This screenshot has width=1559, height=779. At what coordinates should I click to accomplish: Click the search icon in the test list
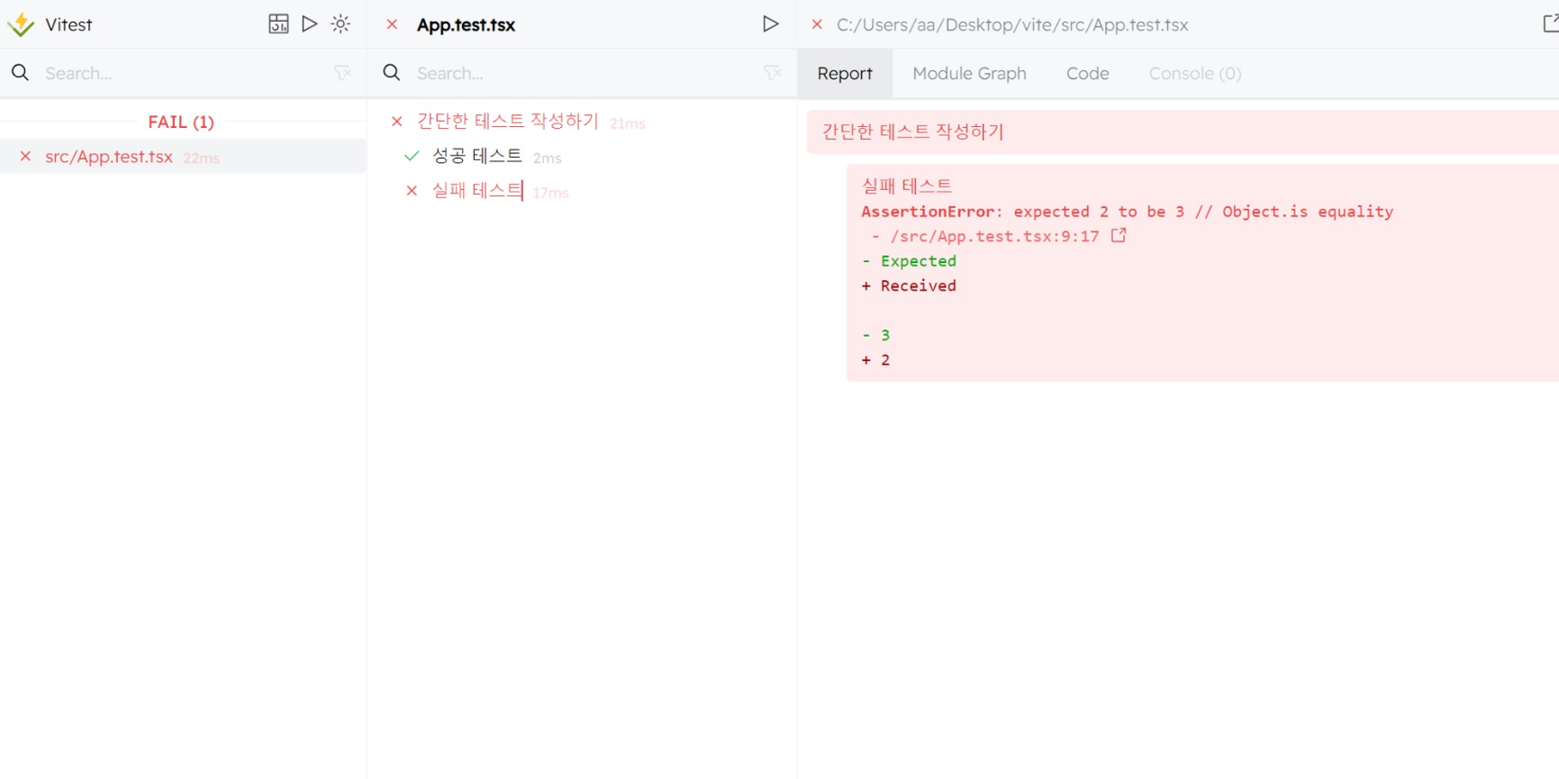point(392,73)
